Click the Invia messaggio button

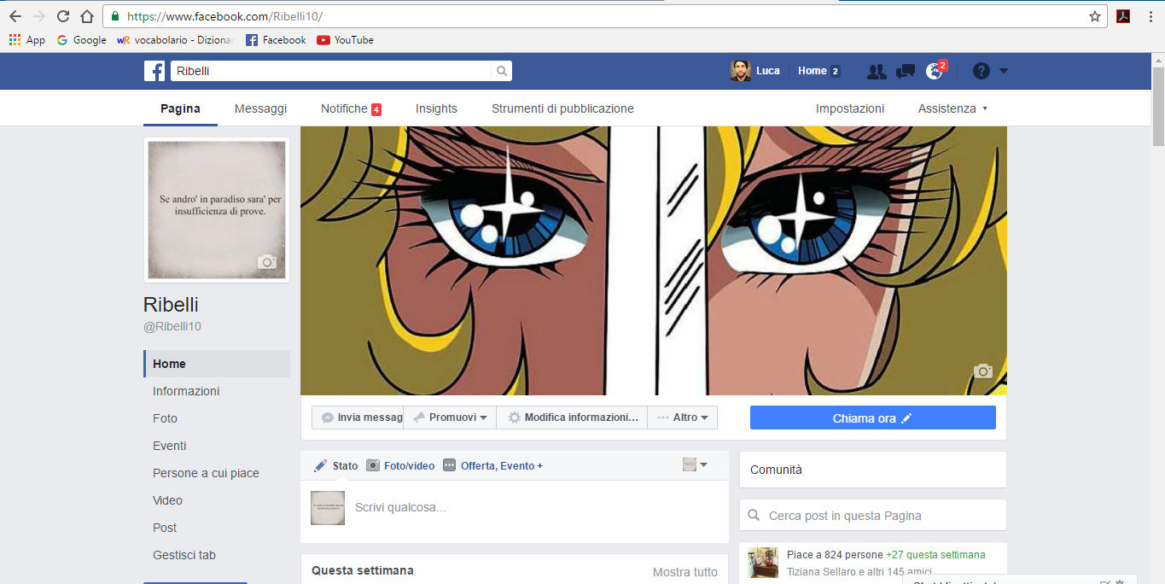point(358,418)
